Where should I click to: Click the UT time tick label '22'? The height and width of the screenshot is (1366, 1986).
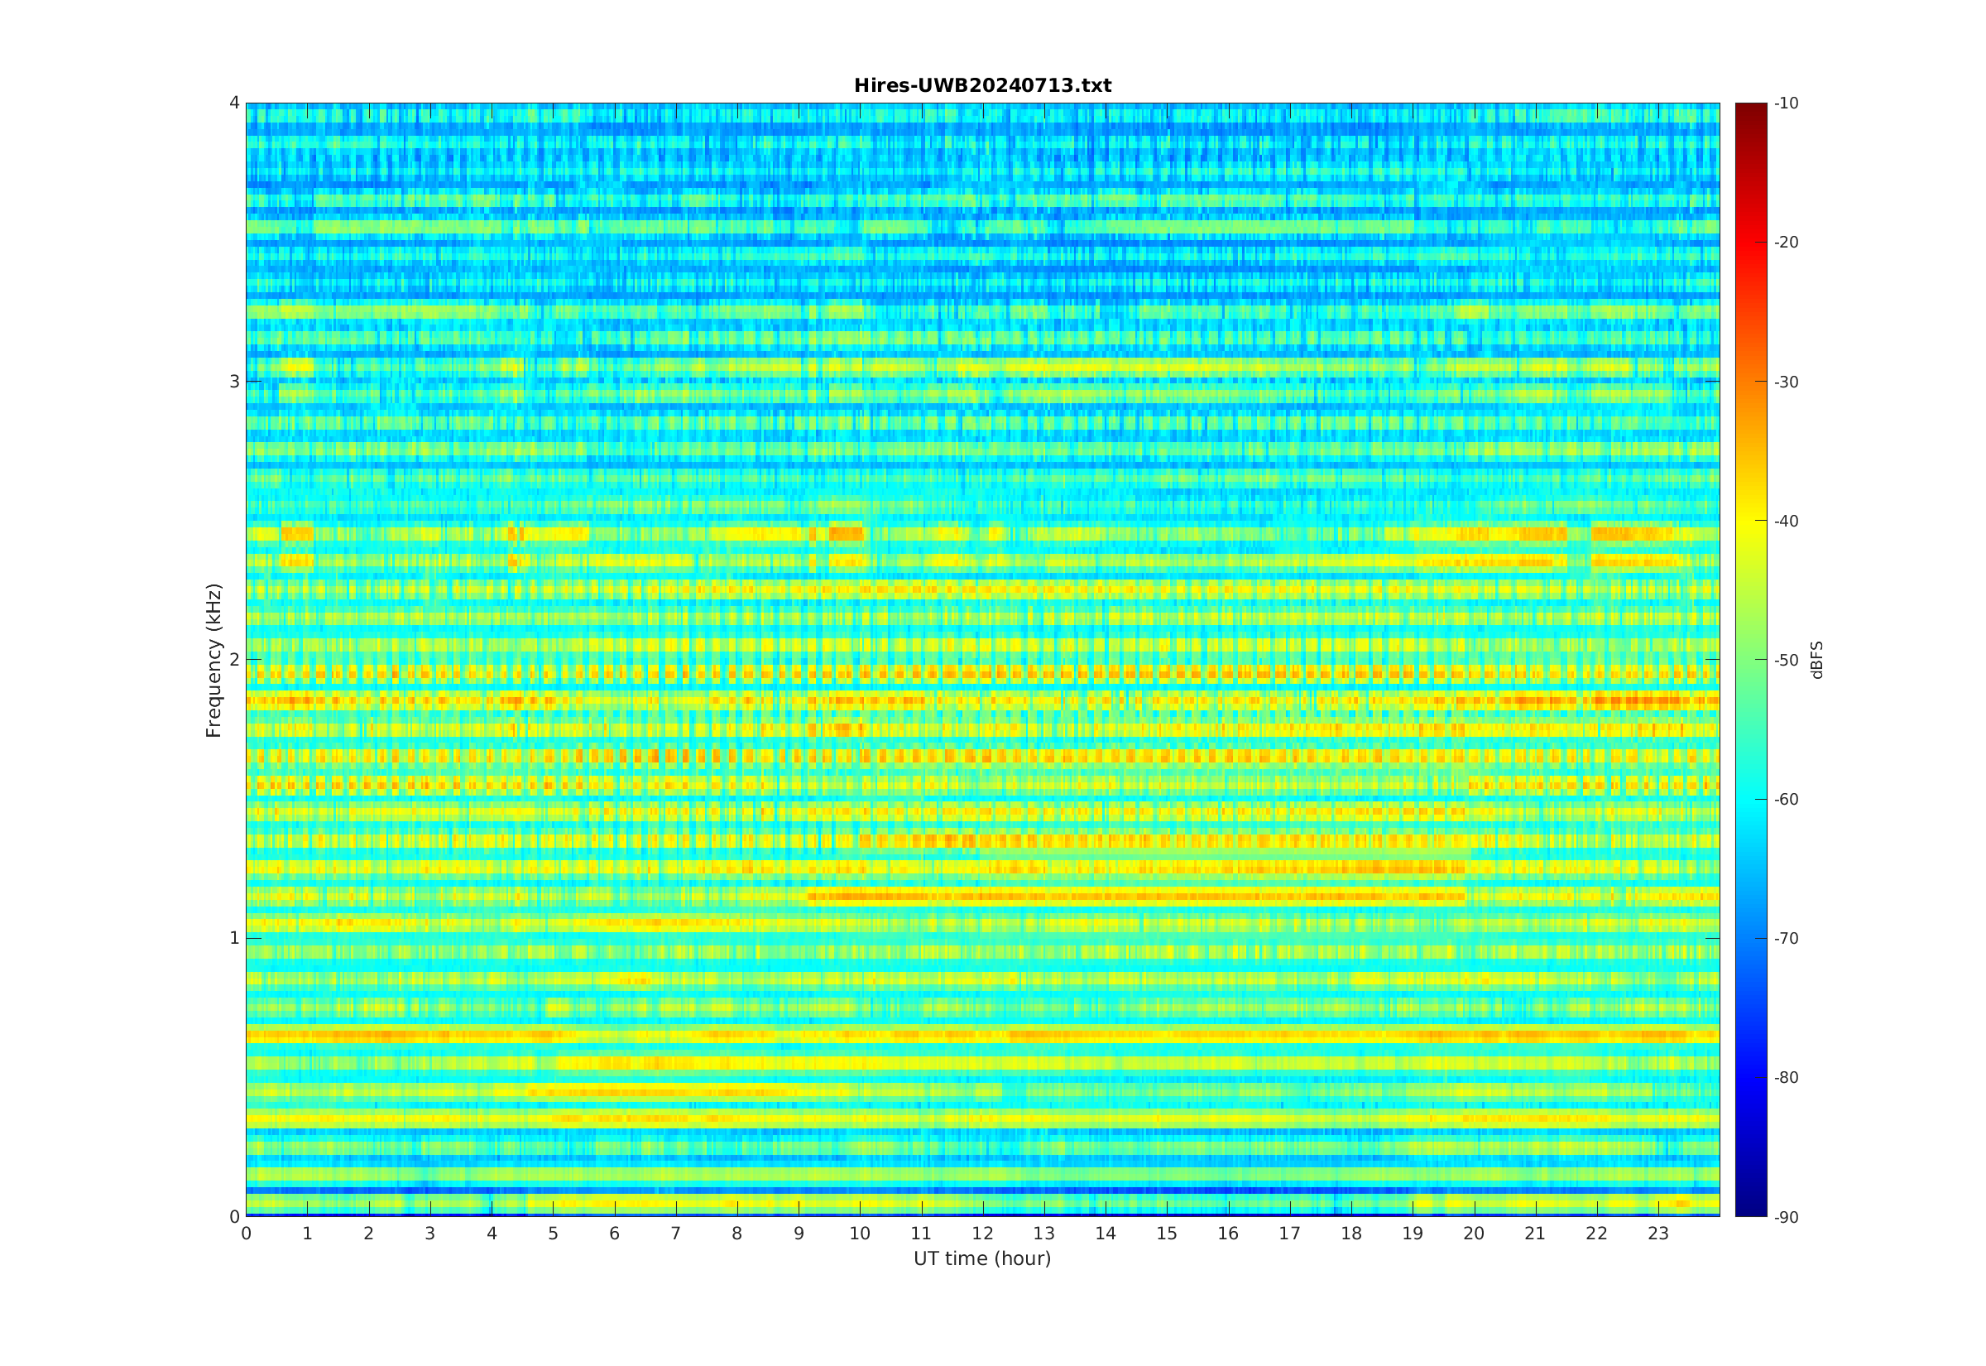click(x=1597, y=1234)
